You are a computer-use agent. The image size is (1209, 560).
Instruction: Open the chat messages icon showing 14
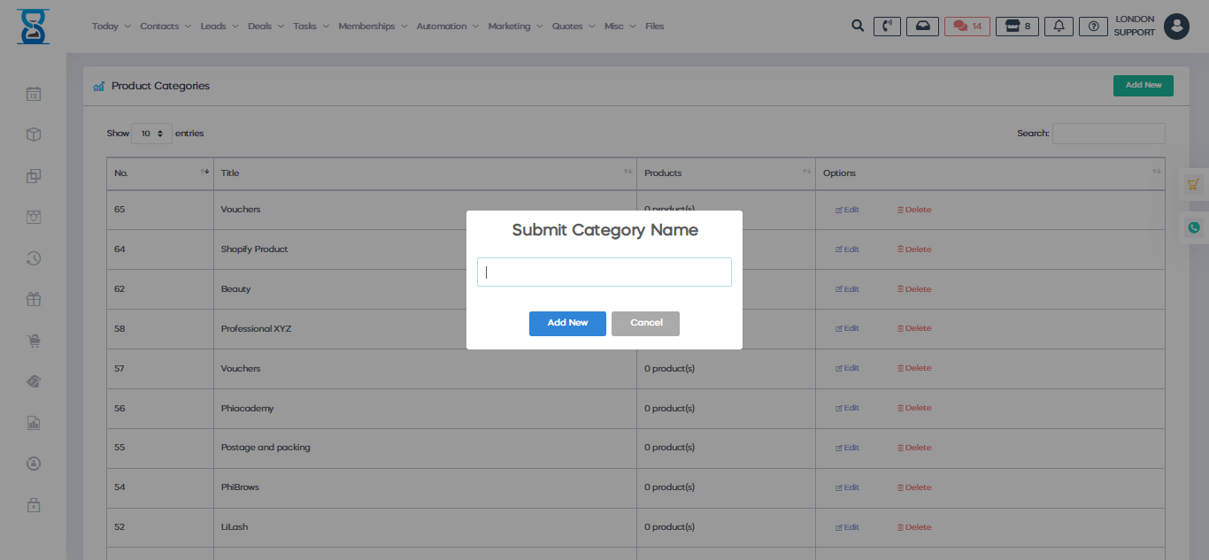click(x=966, y=26)
